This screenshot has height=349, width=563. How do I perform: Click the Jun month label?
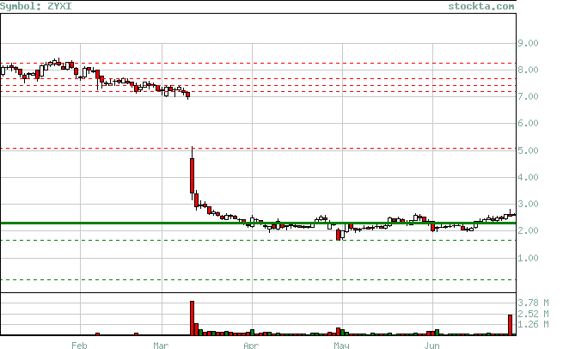pos(431,345)
